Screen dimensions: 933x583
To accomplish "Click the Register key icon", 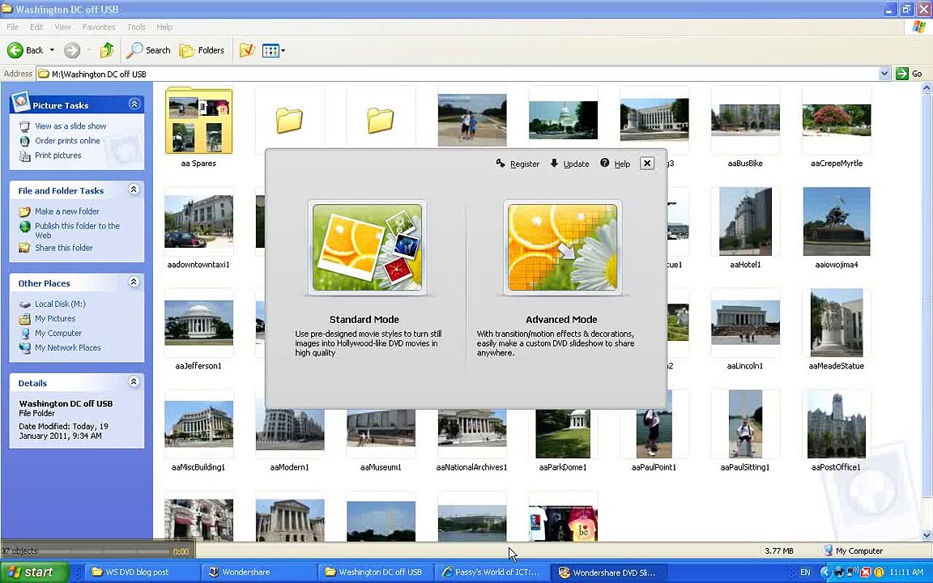I will tap(501, 163).
